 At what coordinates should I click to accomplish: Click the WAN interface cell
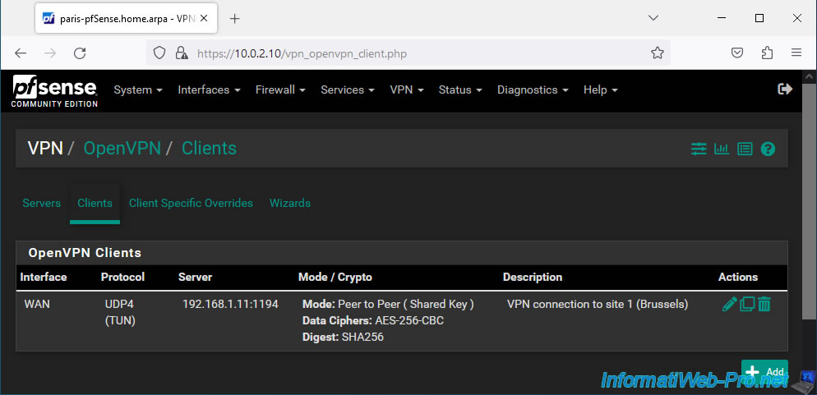pyautogui.click(x=37, y=304)
